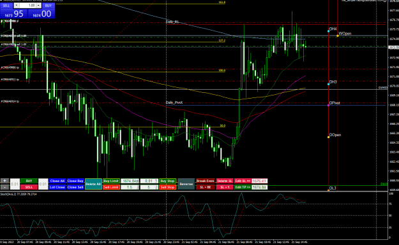Click the Buy Stop button
This screenshot has width=399, height=245.
(x=168, y=181)
